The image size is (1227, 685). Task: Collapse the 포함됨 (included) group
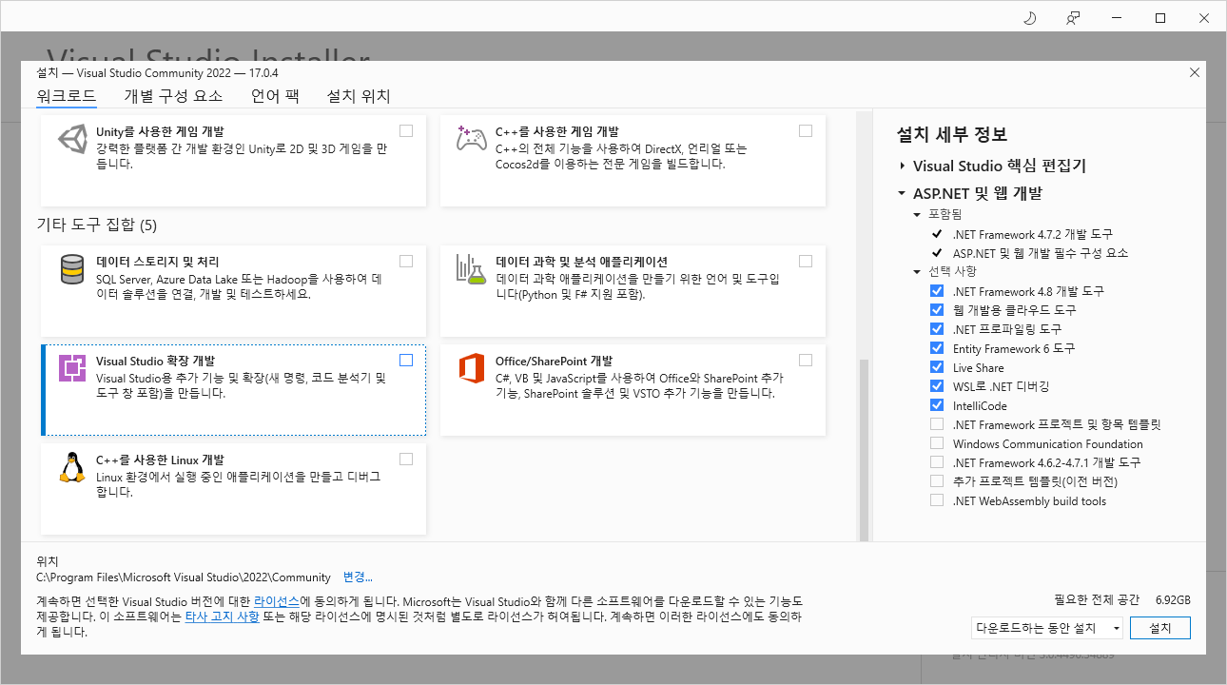[x=918, y=215]
